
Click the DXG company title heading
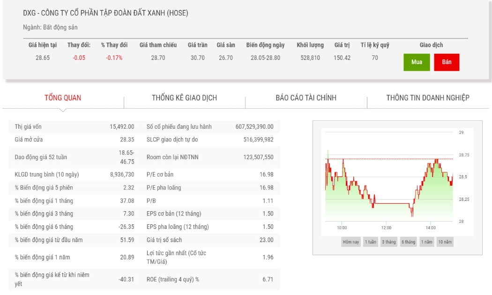tap(105, 13)
